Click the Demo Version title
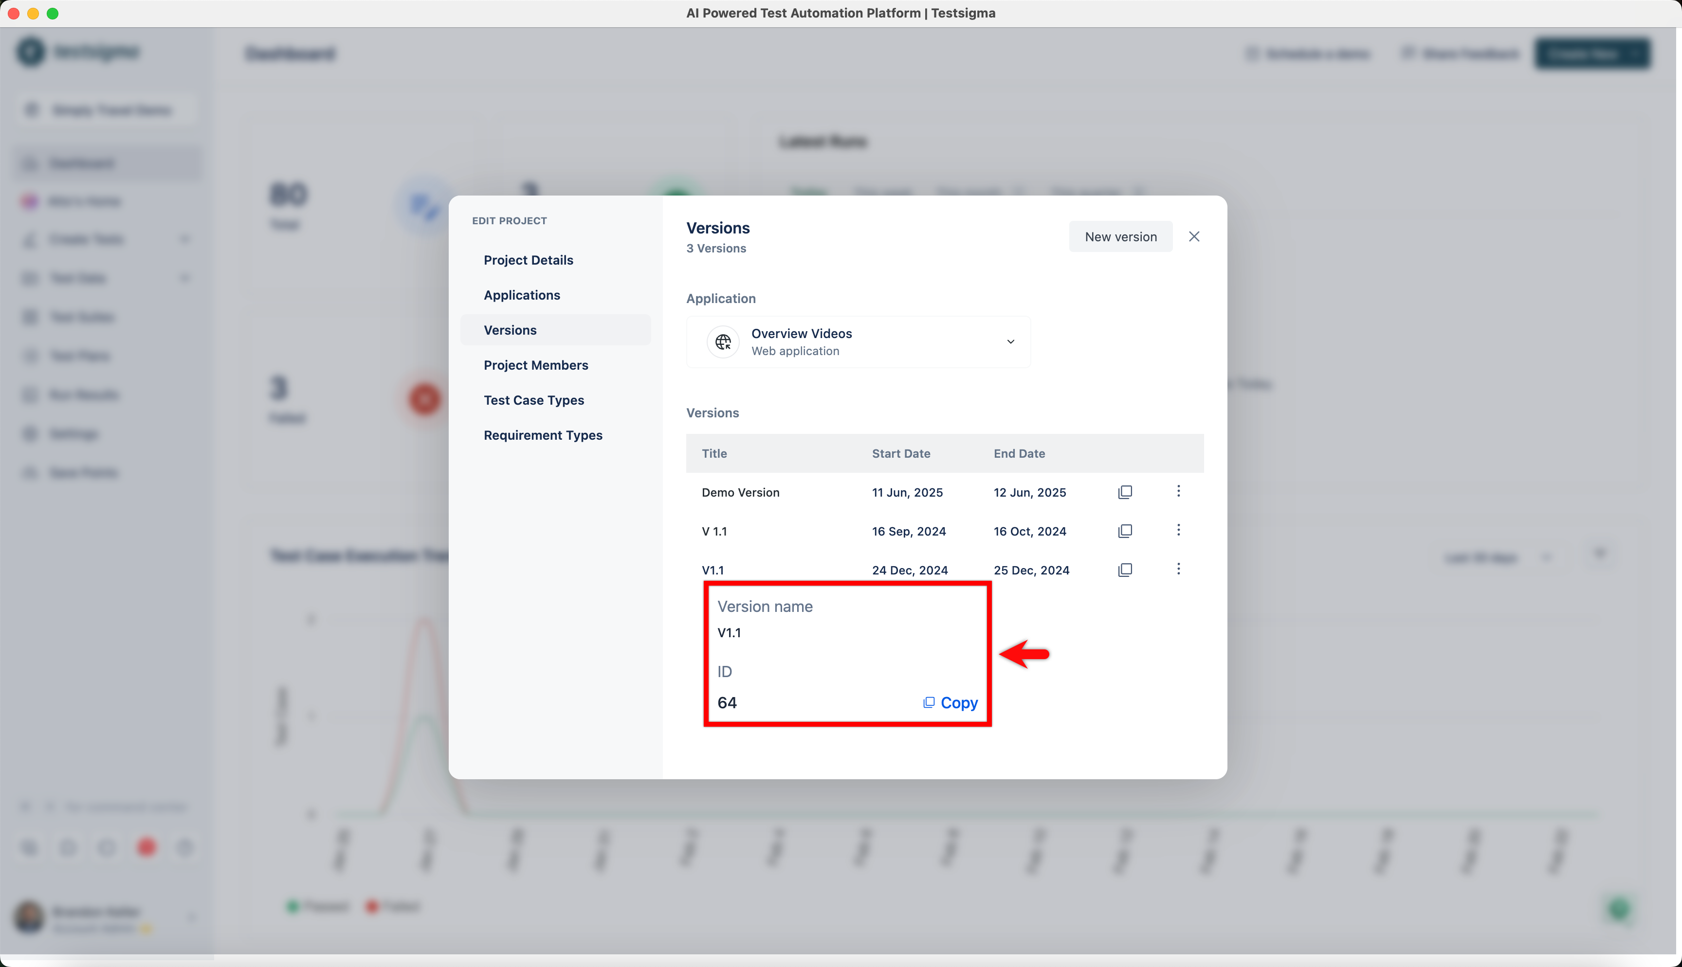 (x=740, y=492)
